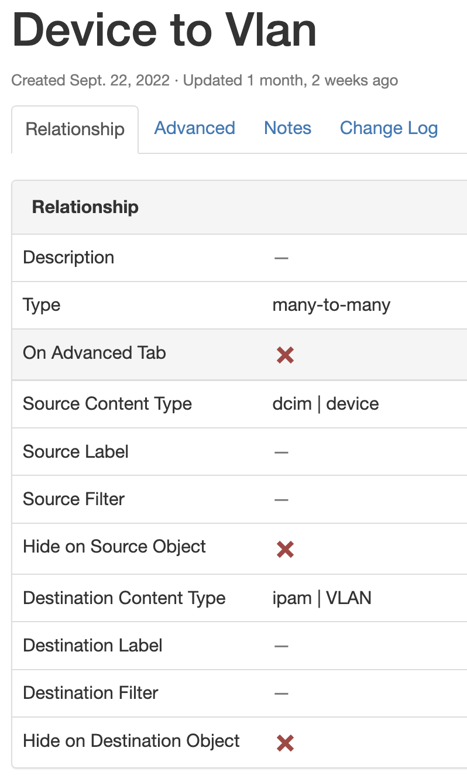Click the Device to Vlan page title
Image resolution: width=467 pixels, height=782 pixels.
pos(165,30)
